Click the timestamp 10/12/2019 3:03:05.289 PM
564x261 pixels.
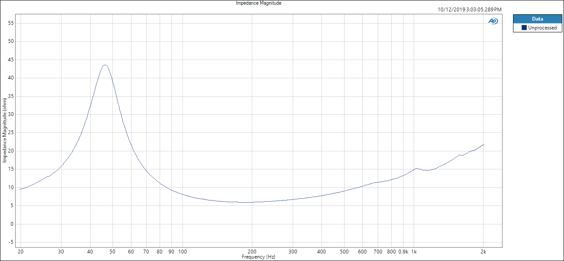tap(470, 10)
